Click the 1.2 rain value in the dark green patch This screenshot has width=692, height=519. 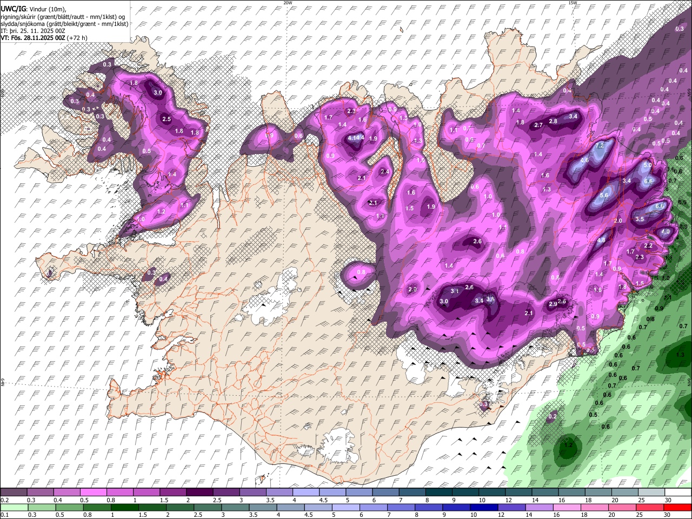tap(568, 445)
